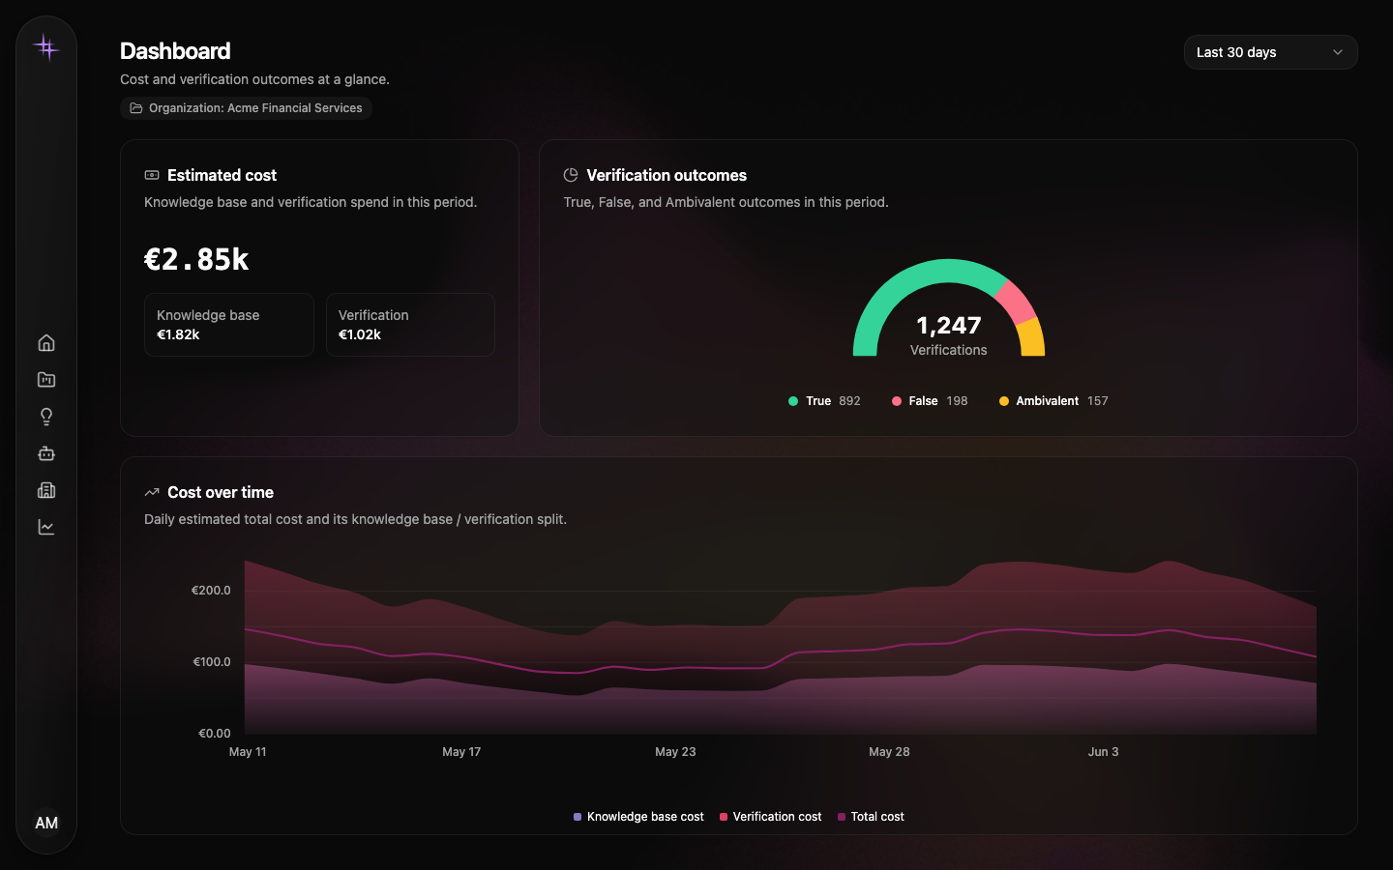Click the Dashboard page heading
The image size is (1393, 870).
pos(175,51)
